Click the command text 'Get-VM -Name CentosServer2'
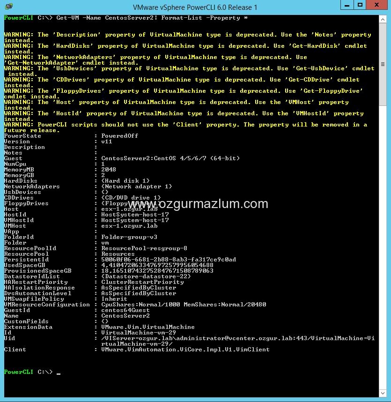The width and height of the screenshot is (391, 402). click(x=105, y=18)
